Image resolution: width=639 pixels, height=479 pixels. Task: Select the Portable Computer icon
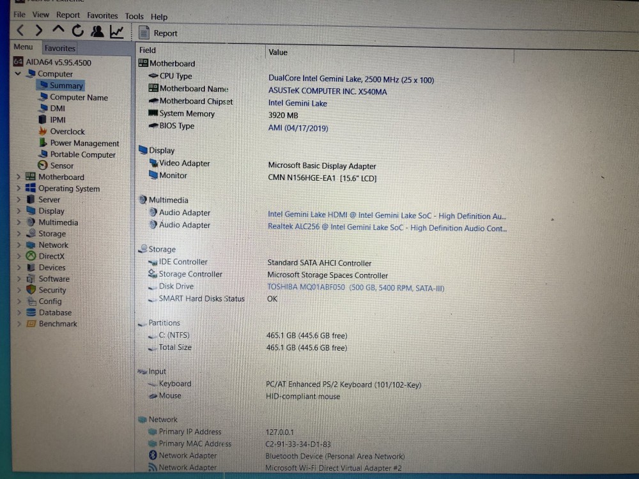pos(43,154)
